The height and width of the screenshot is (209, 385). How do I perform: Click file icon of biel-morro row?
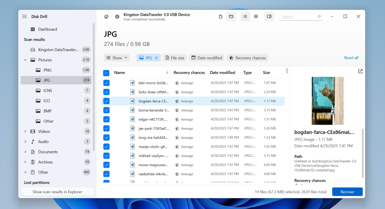[133, 83]
